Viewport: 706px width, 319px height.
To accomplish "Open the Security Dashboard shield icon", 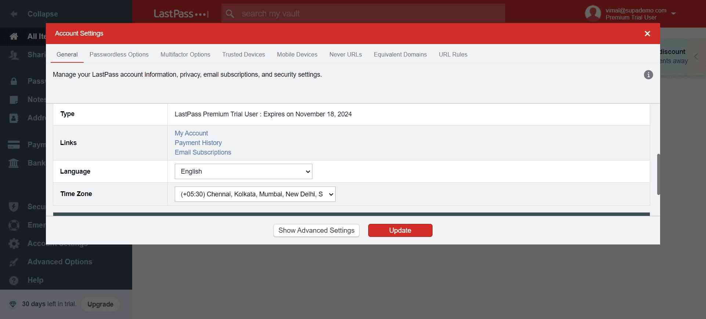I will tap(14, 207).
